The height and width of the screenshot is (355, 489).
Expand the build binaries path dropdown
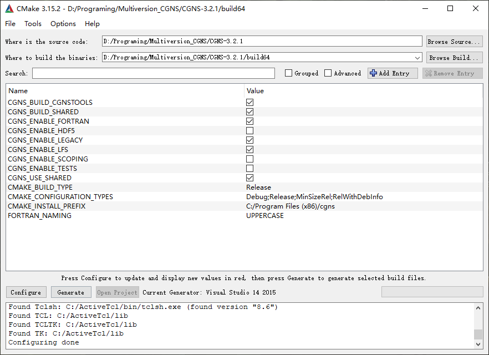point(417,58)
